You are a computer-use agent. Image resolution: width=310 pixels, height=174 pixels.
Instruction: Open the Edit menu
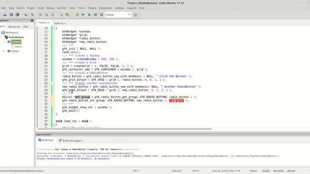3,8
